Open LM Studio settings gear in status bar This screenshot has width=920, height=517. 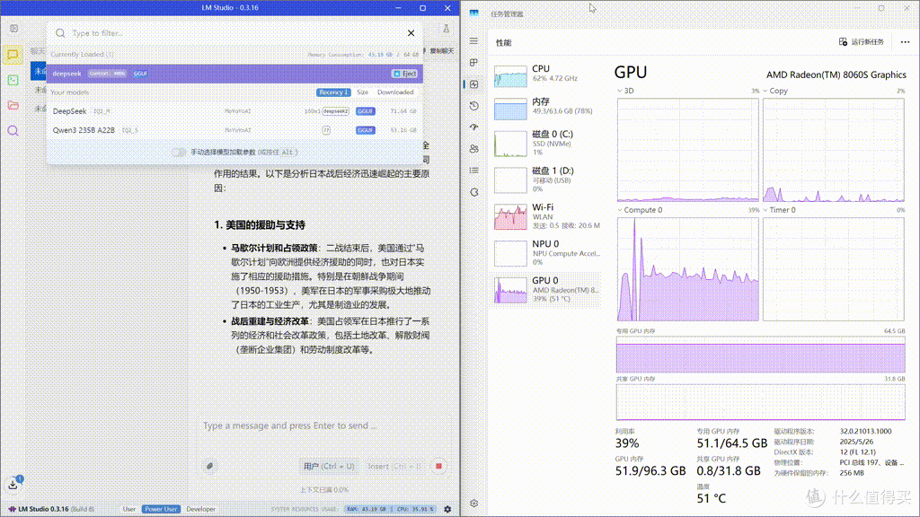coord(447,509)
